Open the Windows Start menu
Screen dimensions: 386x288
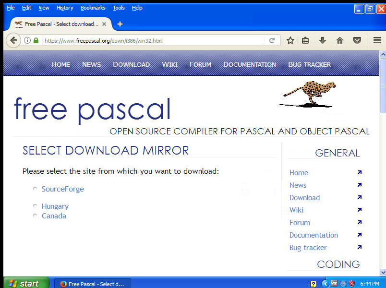tap(25, 283)
